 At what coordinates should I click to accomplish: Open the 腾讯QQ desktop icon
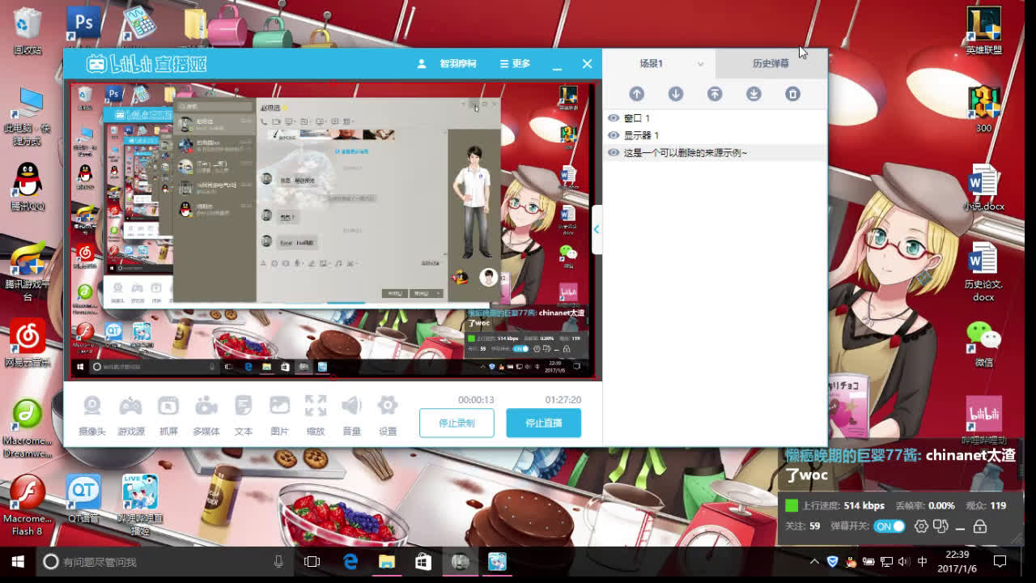pyautogui.click(x=28, y=187)
